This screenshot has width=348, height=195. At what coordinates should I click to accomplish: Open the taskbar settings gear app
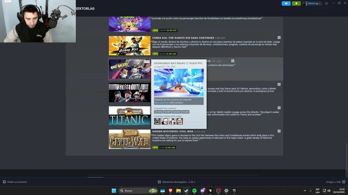(226, 191)
